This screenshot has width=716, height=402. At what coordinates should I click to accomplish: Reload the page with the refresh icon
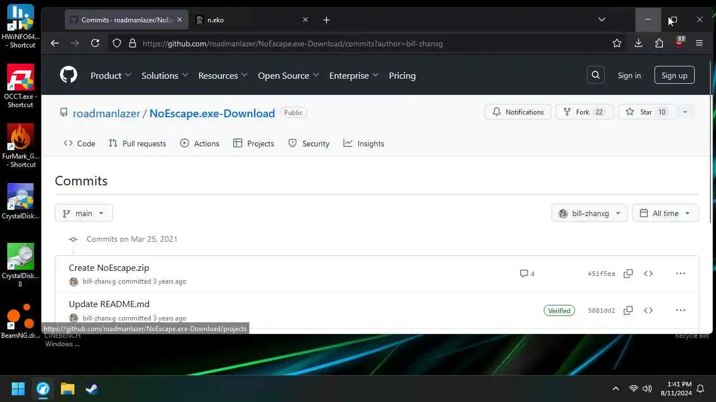click(x=95, y=43)
